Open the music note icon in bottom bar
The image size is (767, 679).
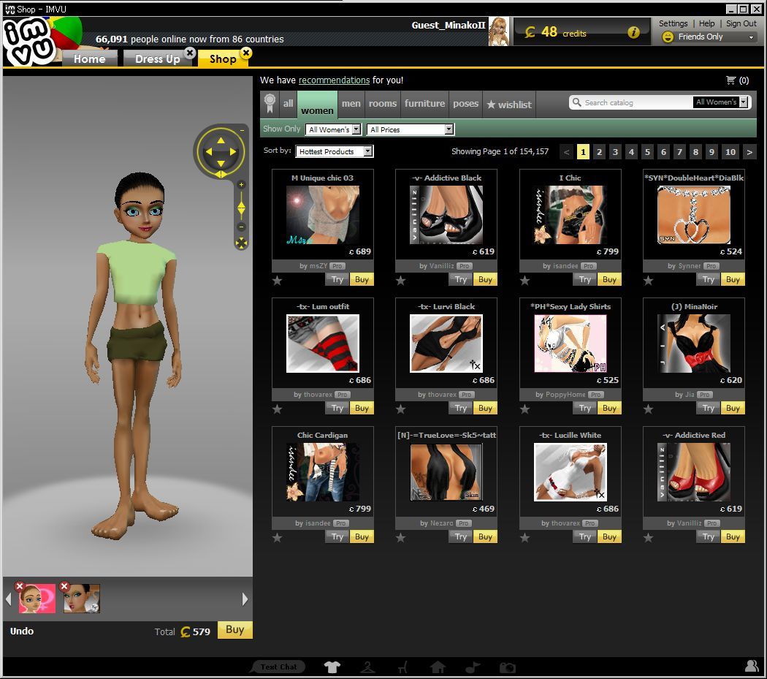pyautogui.click(x=473, y=667)
